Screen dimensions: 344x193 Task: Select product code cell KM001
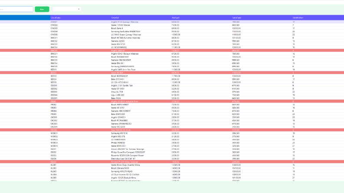(54, 38)
